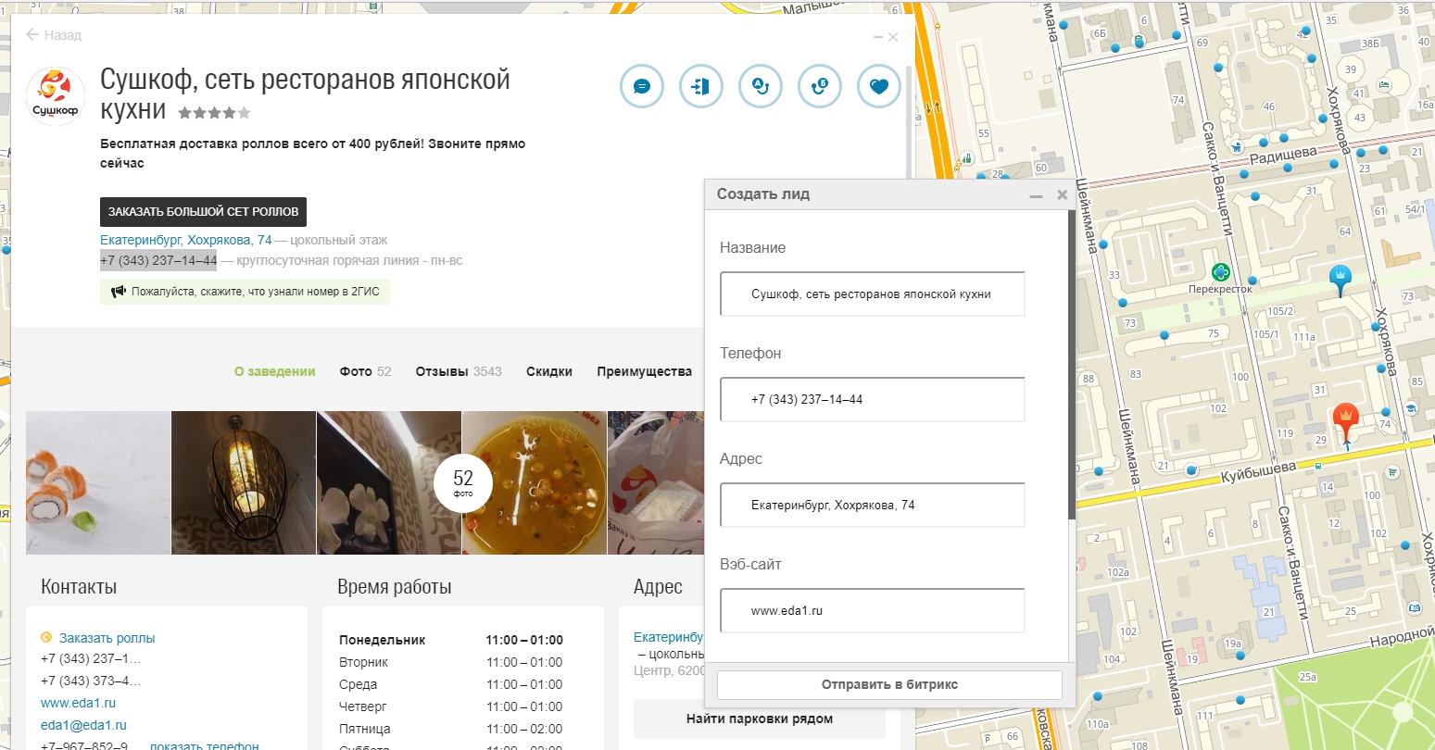Screen dimensions: 1435x750
Task: Set route destination point Б icon
Action: point(820,87)
